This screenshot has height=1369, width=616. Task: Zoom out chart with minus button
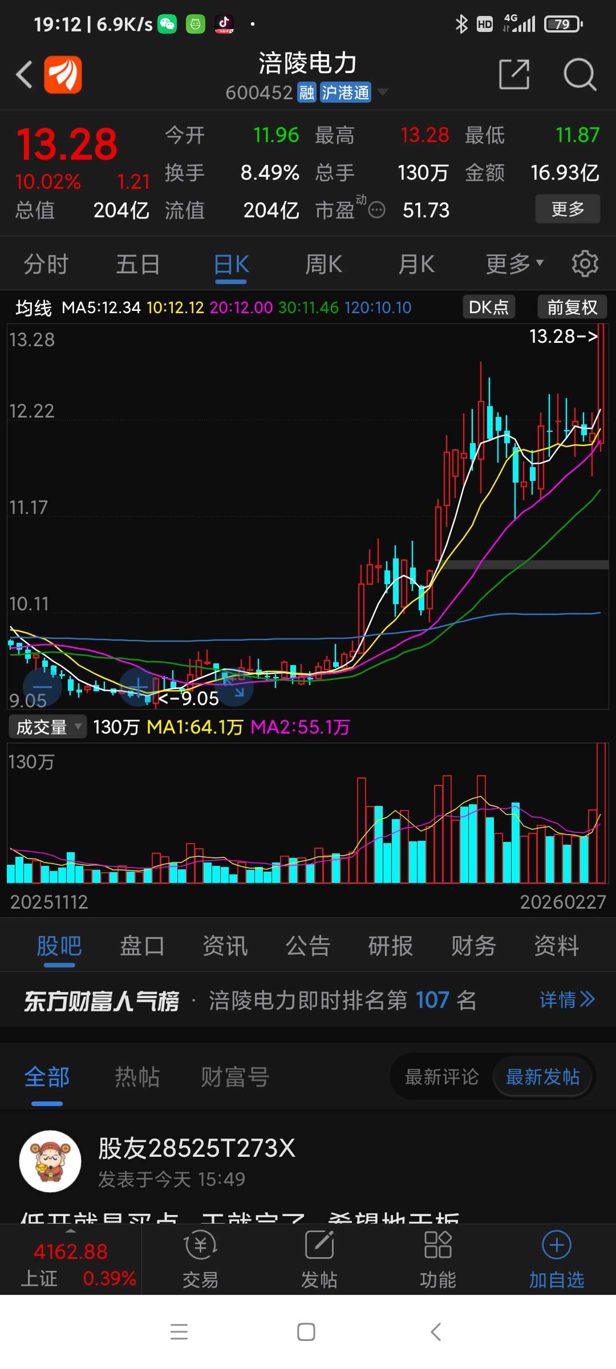coord(42,687)
